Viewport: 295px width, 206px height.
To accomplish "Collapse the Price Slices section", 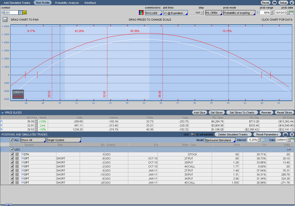I will 3,113.
